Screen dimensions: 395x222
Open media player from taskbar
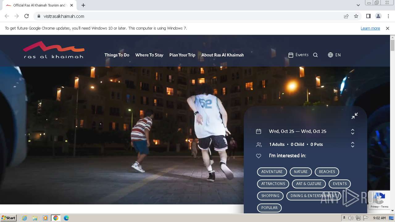[45, 218]
